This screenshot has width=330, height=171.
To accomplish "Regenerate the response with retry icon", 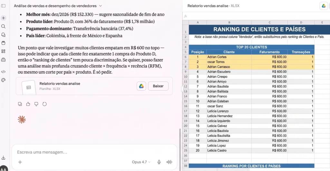I will point(44,104).
